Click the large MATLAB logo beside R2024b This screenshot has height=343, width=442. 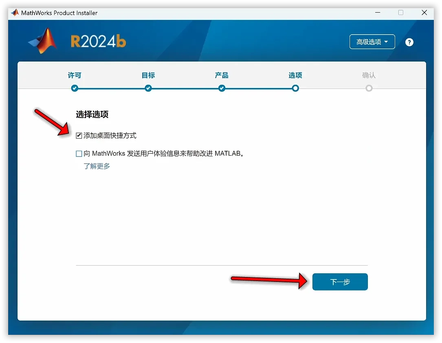(43, 41)
